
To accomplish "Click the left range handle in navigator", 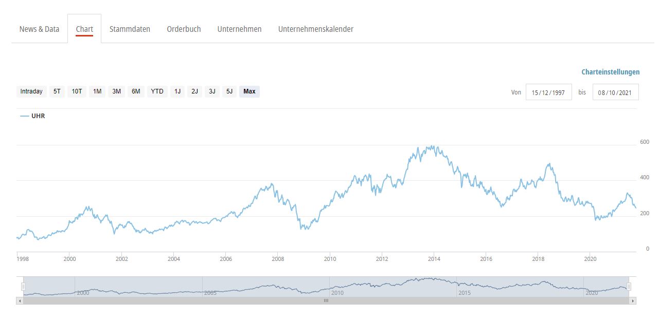I will pyautogui.click(x=23, y=287).
